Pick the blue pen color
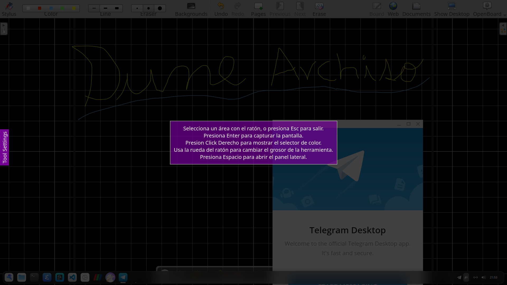The height and width of the screenshot is (285, 507). 51,8
